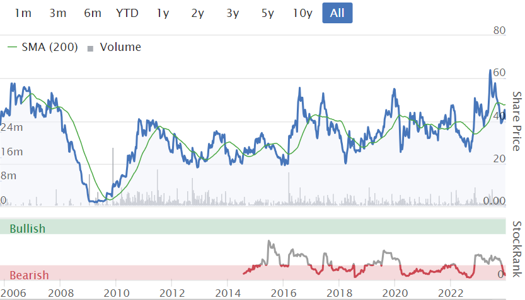The width and height of the screenshot is (525, 300).
Task: Click green line marker beside SMA (200)
Action: pyautogui.click(x=13, y=48)
